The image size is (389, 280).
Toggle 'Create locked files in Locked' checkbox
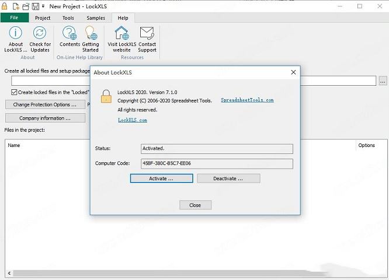click(15, 92)
